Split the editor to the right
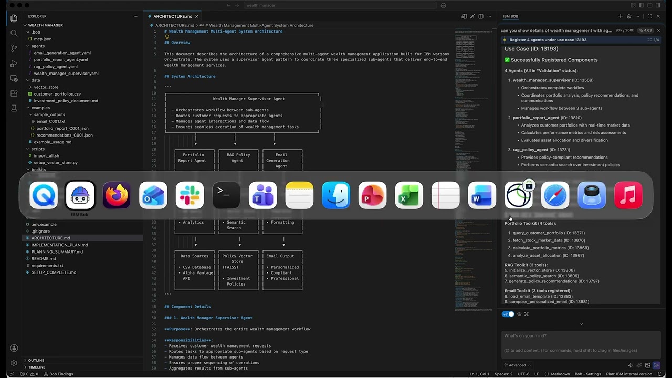Image resolution: width=672 pixels, height=378 pixels. [x=480, y=16]
